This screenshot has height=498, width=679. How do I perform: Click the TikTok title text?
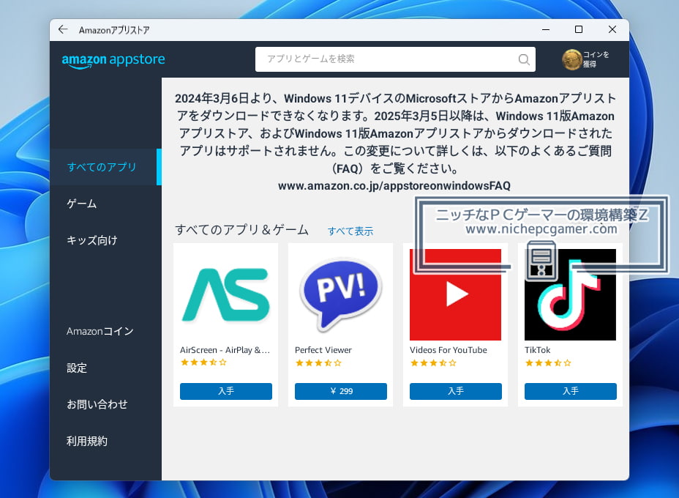[537, 350]
